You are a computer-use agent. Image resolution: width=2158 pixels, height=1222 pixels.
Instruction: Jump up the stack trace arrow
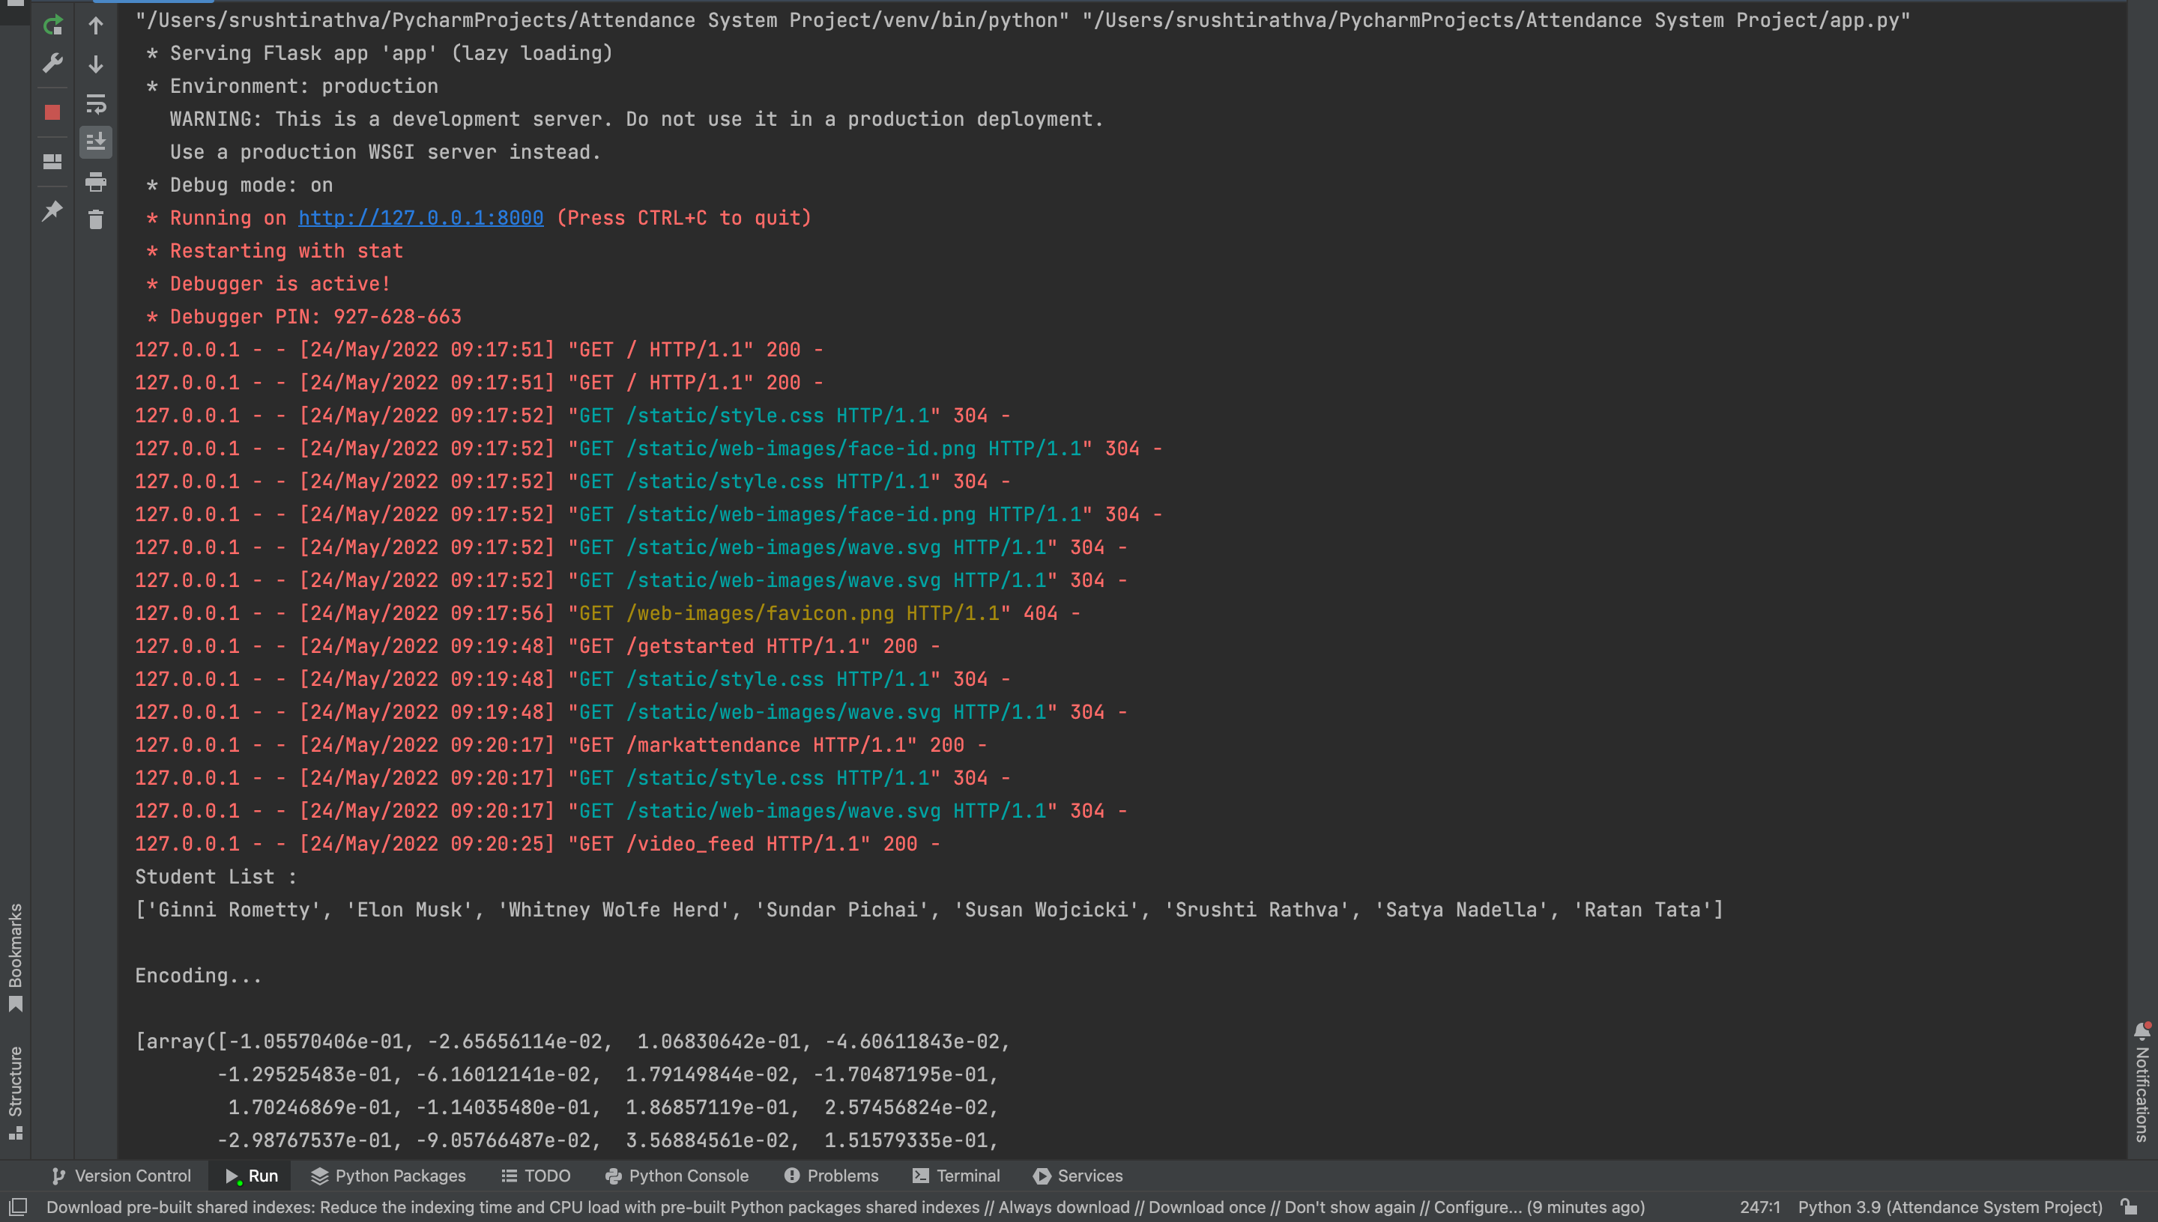pyautogui.click(x=96, y=25)
